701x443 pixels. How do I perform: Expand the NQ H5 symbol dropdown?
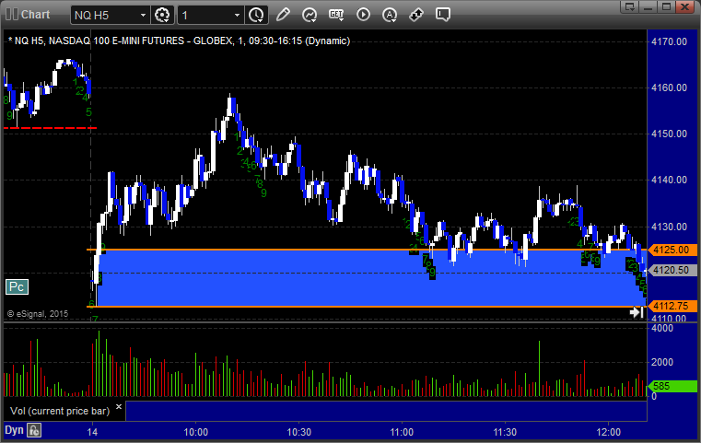pos(143,16)
